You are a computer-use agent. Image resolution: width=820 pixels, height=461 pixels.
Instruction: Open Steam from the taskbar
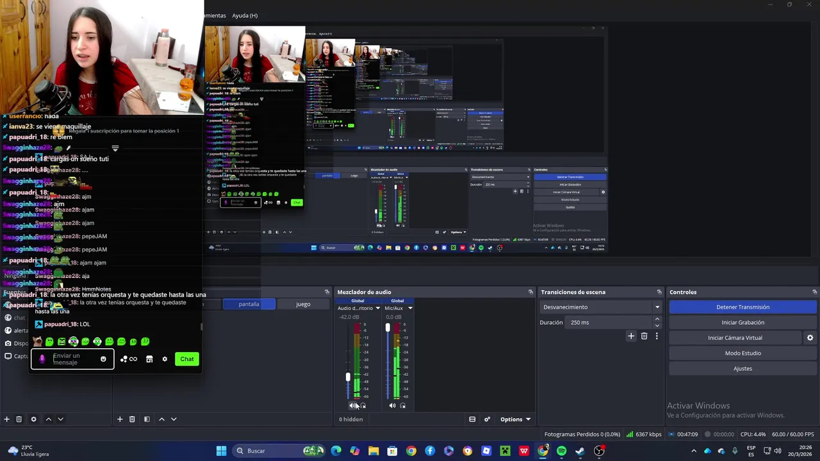click(580, 451)
